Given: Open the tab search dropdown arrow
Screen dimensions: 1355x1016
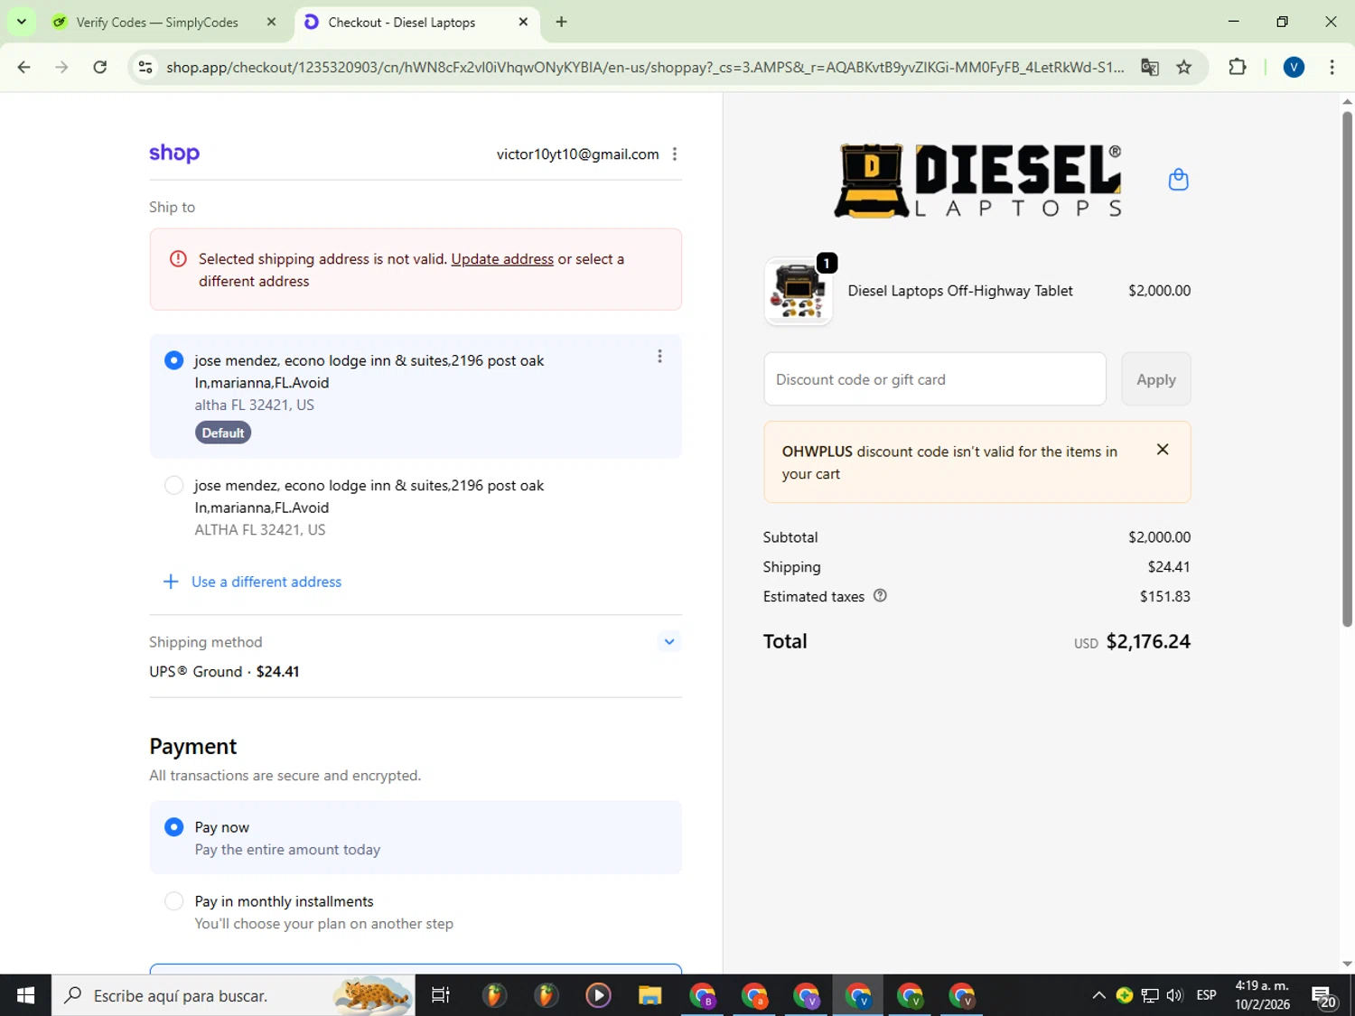Looking at the screenshot, I should (x=21, y=22).
